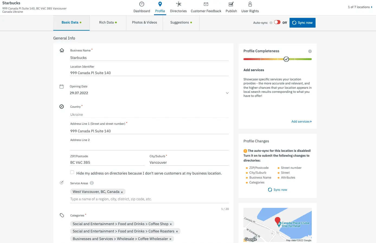Image resolution: width=376 pixels, height=243 pixels.
Task: Click the 1 / 20 service area counter
Action: coord(225,209)
